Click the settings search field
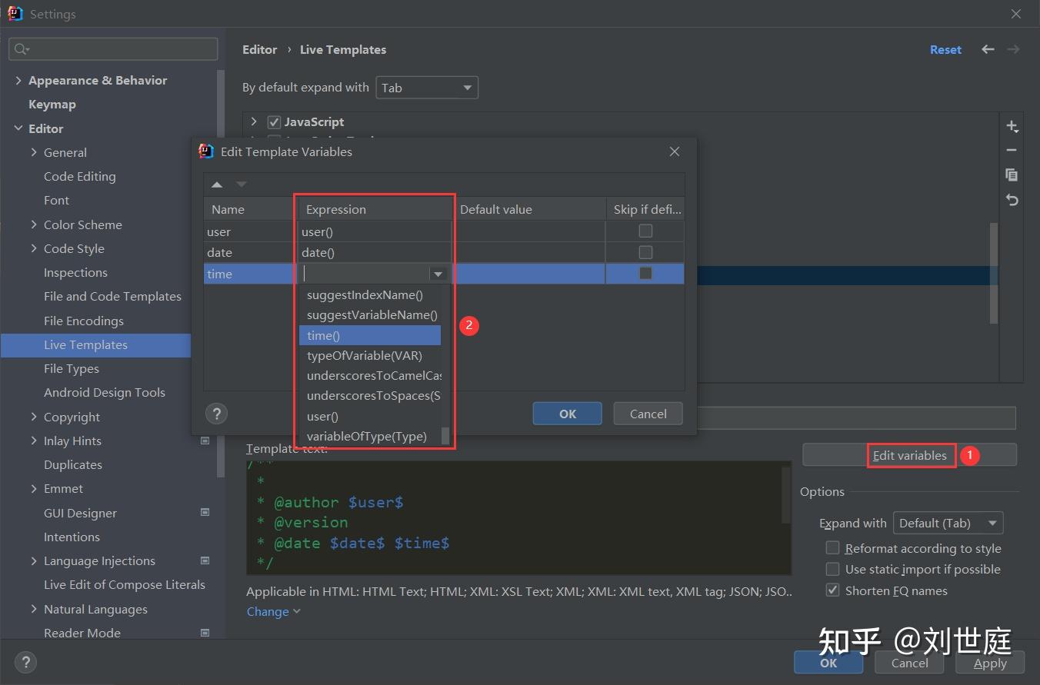This screenshot has width=1040, height=685. tap(113, 49)
